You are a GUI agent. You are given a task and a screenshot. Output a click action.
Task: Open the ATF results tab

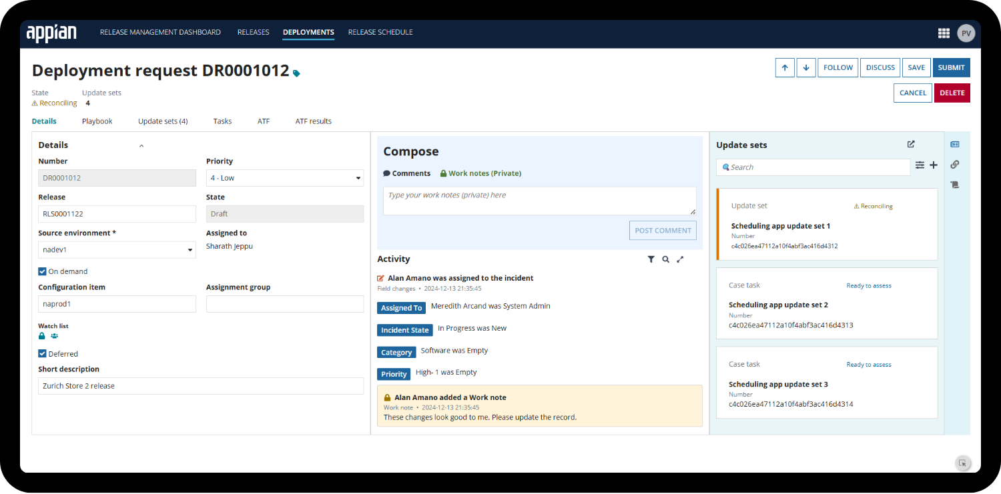click(314, 121)
